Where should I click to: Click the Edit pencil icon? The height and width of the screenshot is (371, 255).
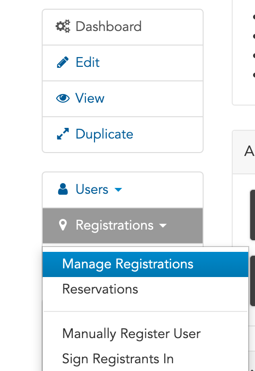click(x=63, y=62)
